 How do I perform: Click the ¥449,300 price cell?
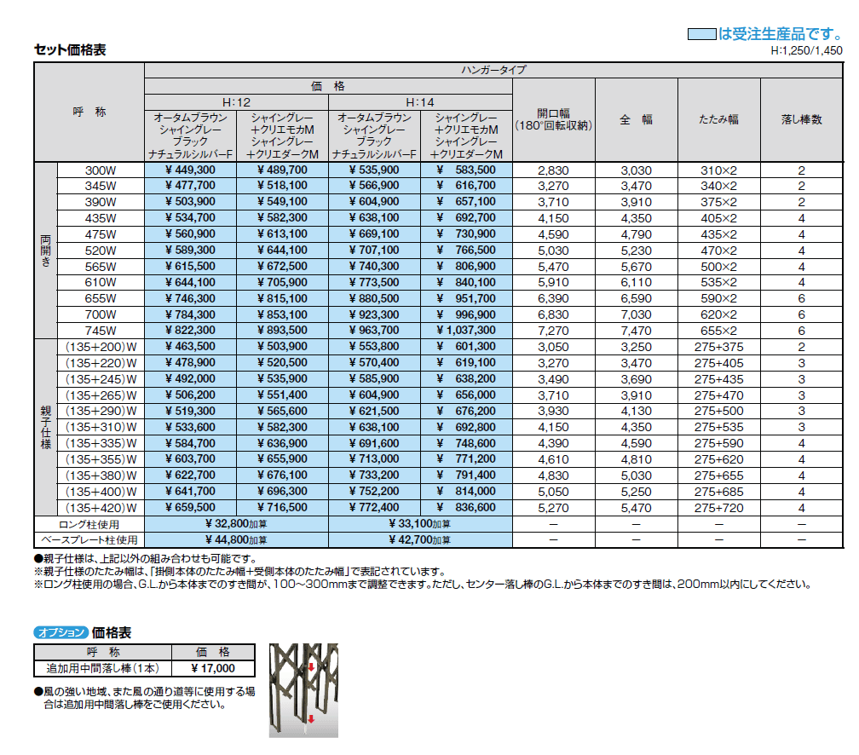[190, 170]
